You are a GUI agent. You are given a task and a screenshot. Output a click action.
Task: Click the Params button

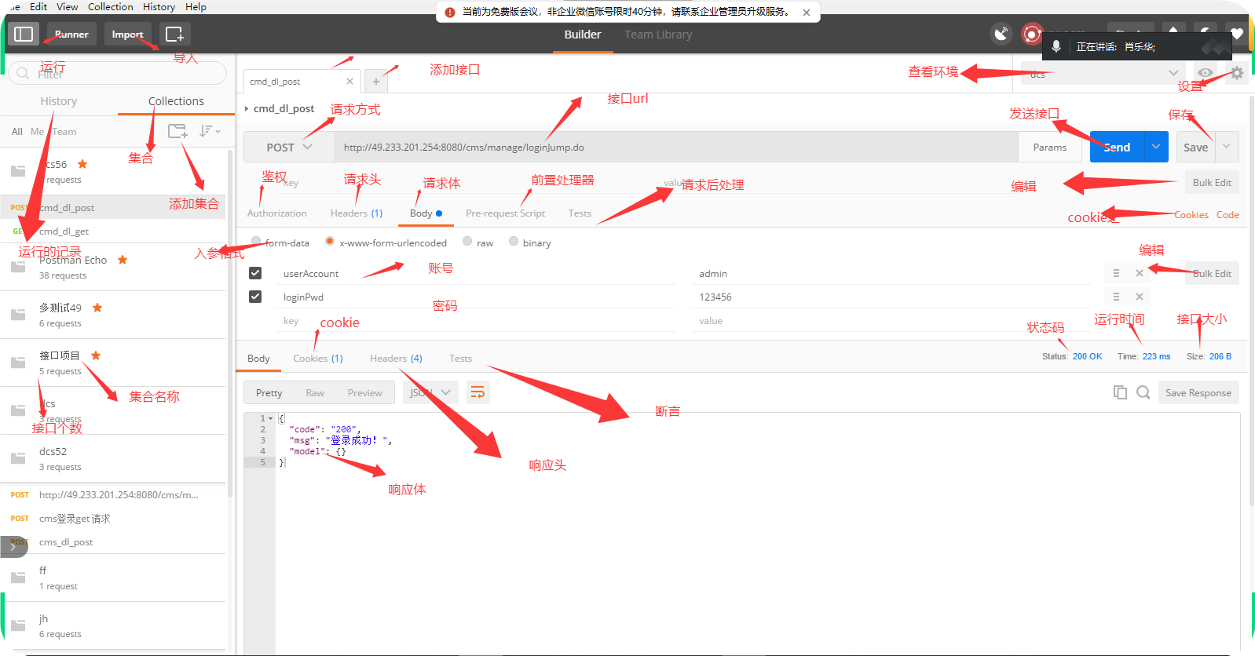(x=1050, y=147)
